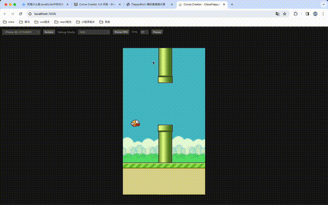Open the fifth bookmark folder

[x=85, y=22]
